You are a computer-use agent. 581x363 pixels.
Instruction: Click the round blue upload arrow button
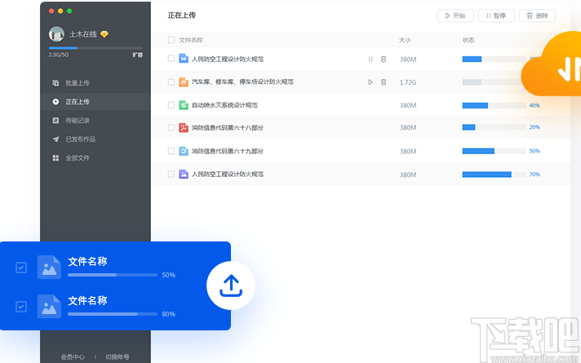(231, 286)
